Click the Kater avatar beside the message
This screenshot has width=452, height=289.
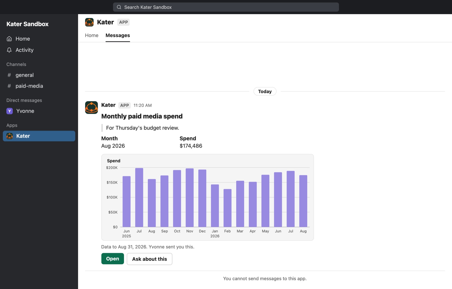(x=91, y=108)
